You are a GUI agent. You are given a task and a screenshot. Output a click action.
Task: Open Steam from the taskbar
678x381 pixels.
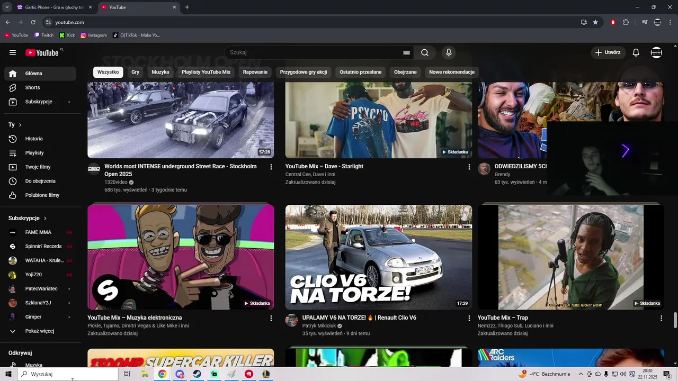pyautogui.click(x=197, y=374)
